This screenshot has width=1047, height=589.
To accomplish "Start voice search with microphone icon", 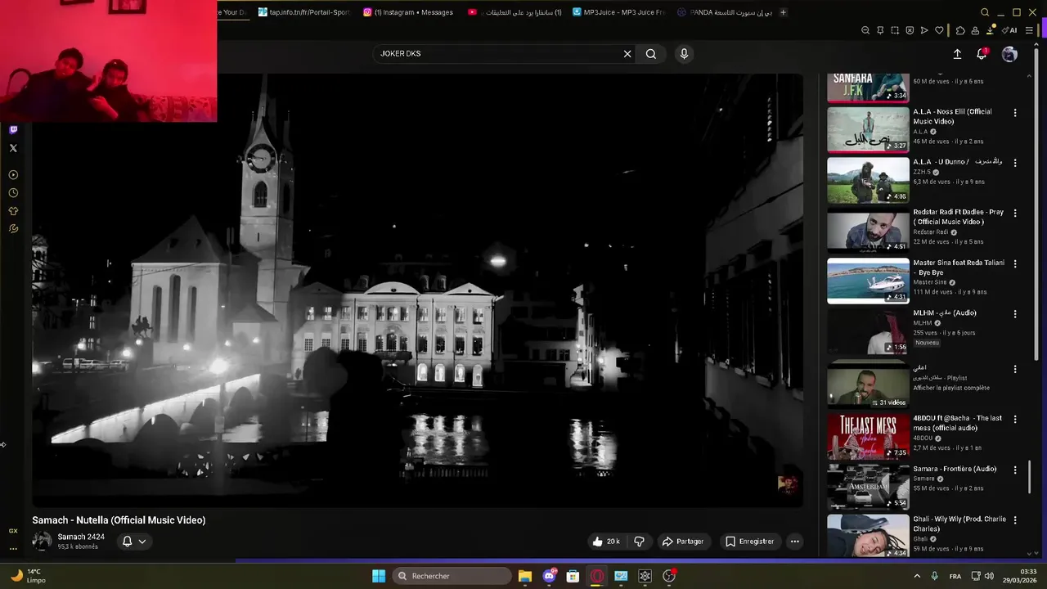I will pyautogui.click(x=684, y=54).
